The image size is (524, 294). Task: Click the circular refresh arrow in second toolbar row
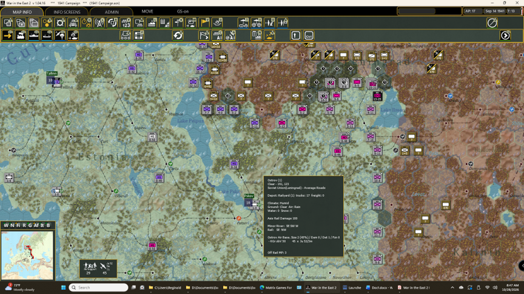(x=178, y=35)
